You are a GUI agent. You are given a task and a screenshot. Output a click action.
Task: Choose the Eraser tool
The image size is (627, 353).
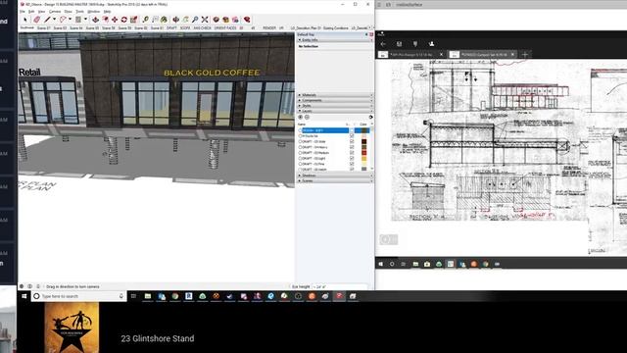pos(37,20)
